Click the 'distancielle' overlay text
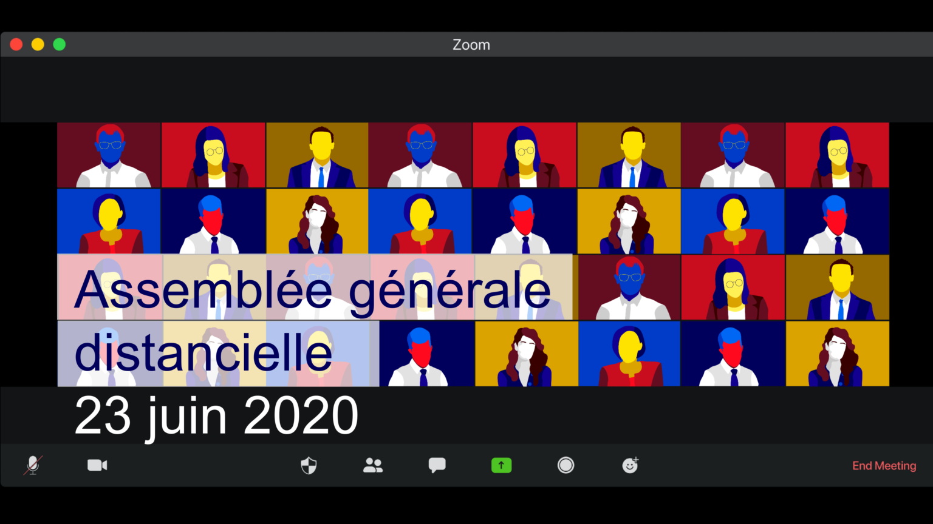Image resolution: width=933 pixels, height=524 pixels. click(203, 352)
